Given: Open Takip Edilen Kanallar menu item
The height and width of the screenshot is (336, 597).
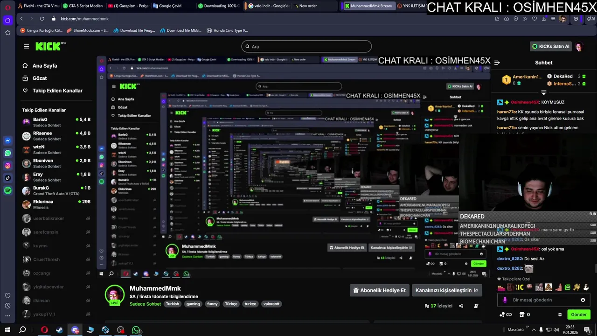Looking at the screenshot, I should tap(57, 91).
